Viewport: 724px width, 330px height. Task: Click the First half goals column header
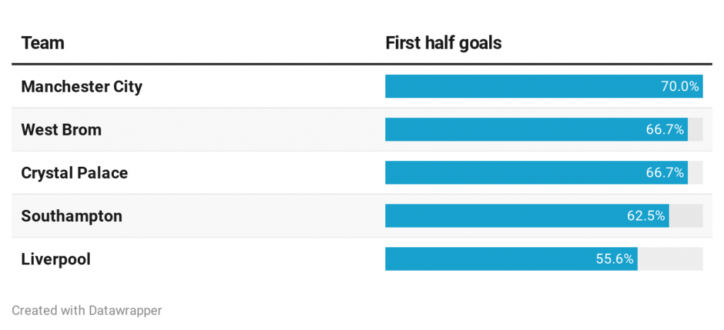[x=443, y=43]
